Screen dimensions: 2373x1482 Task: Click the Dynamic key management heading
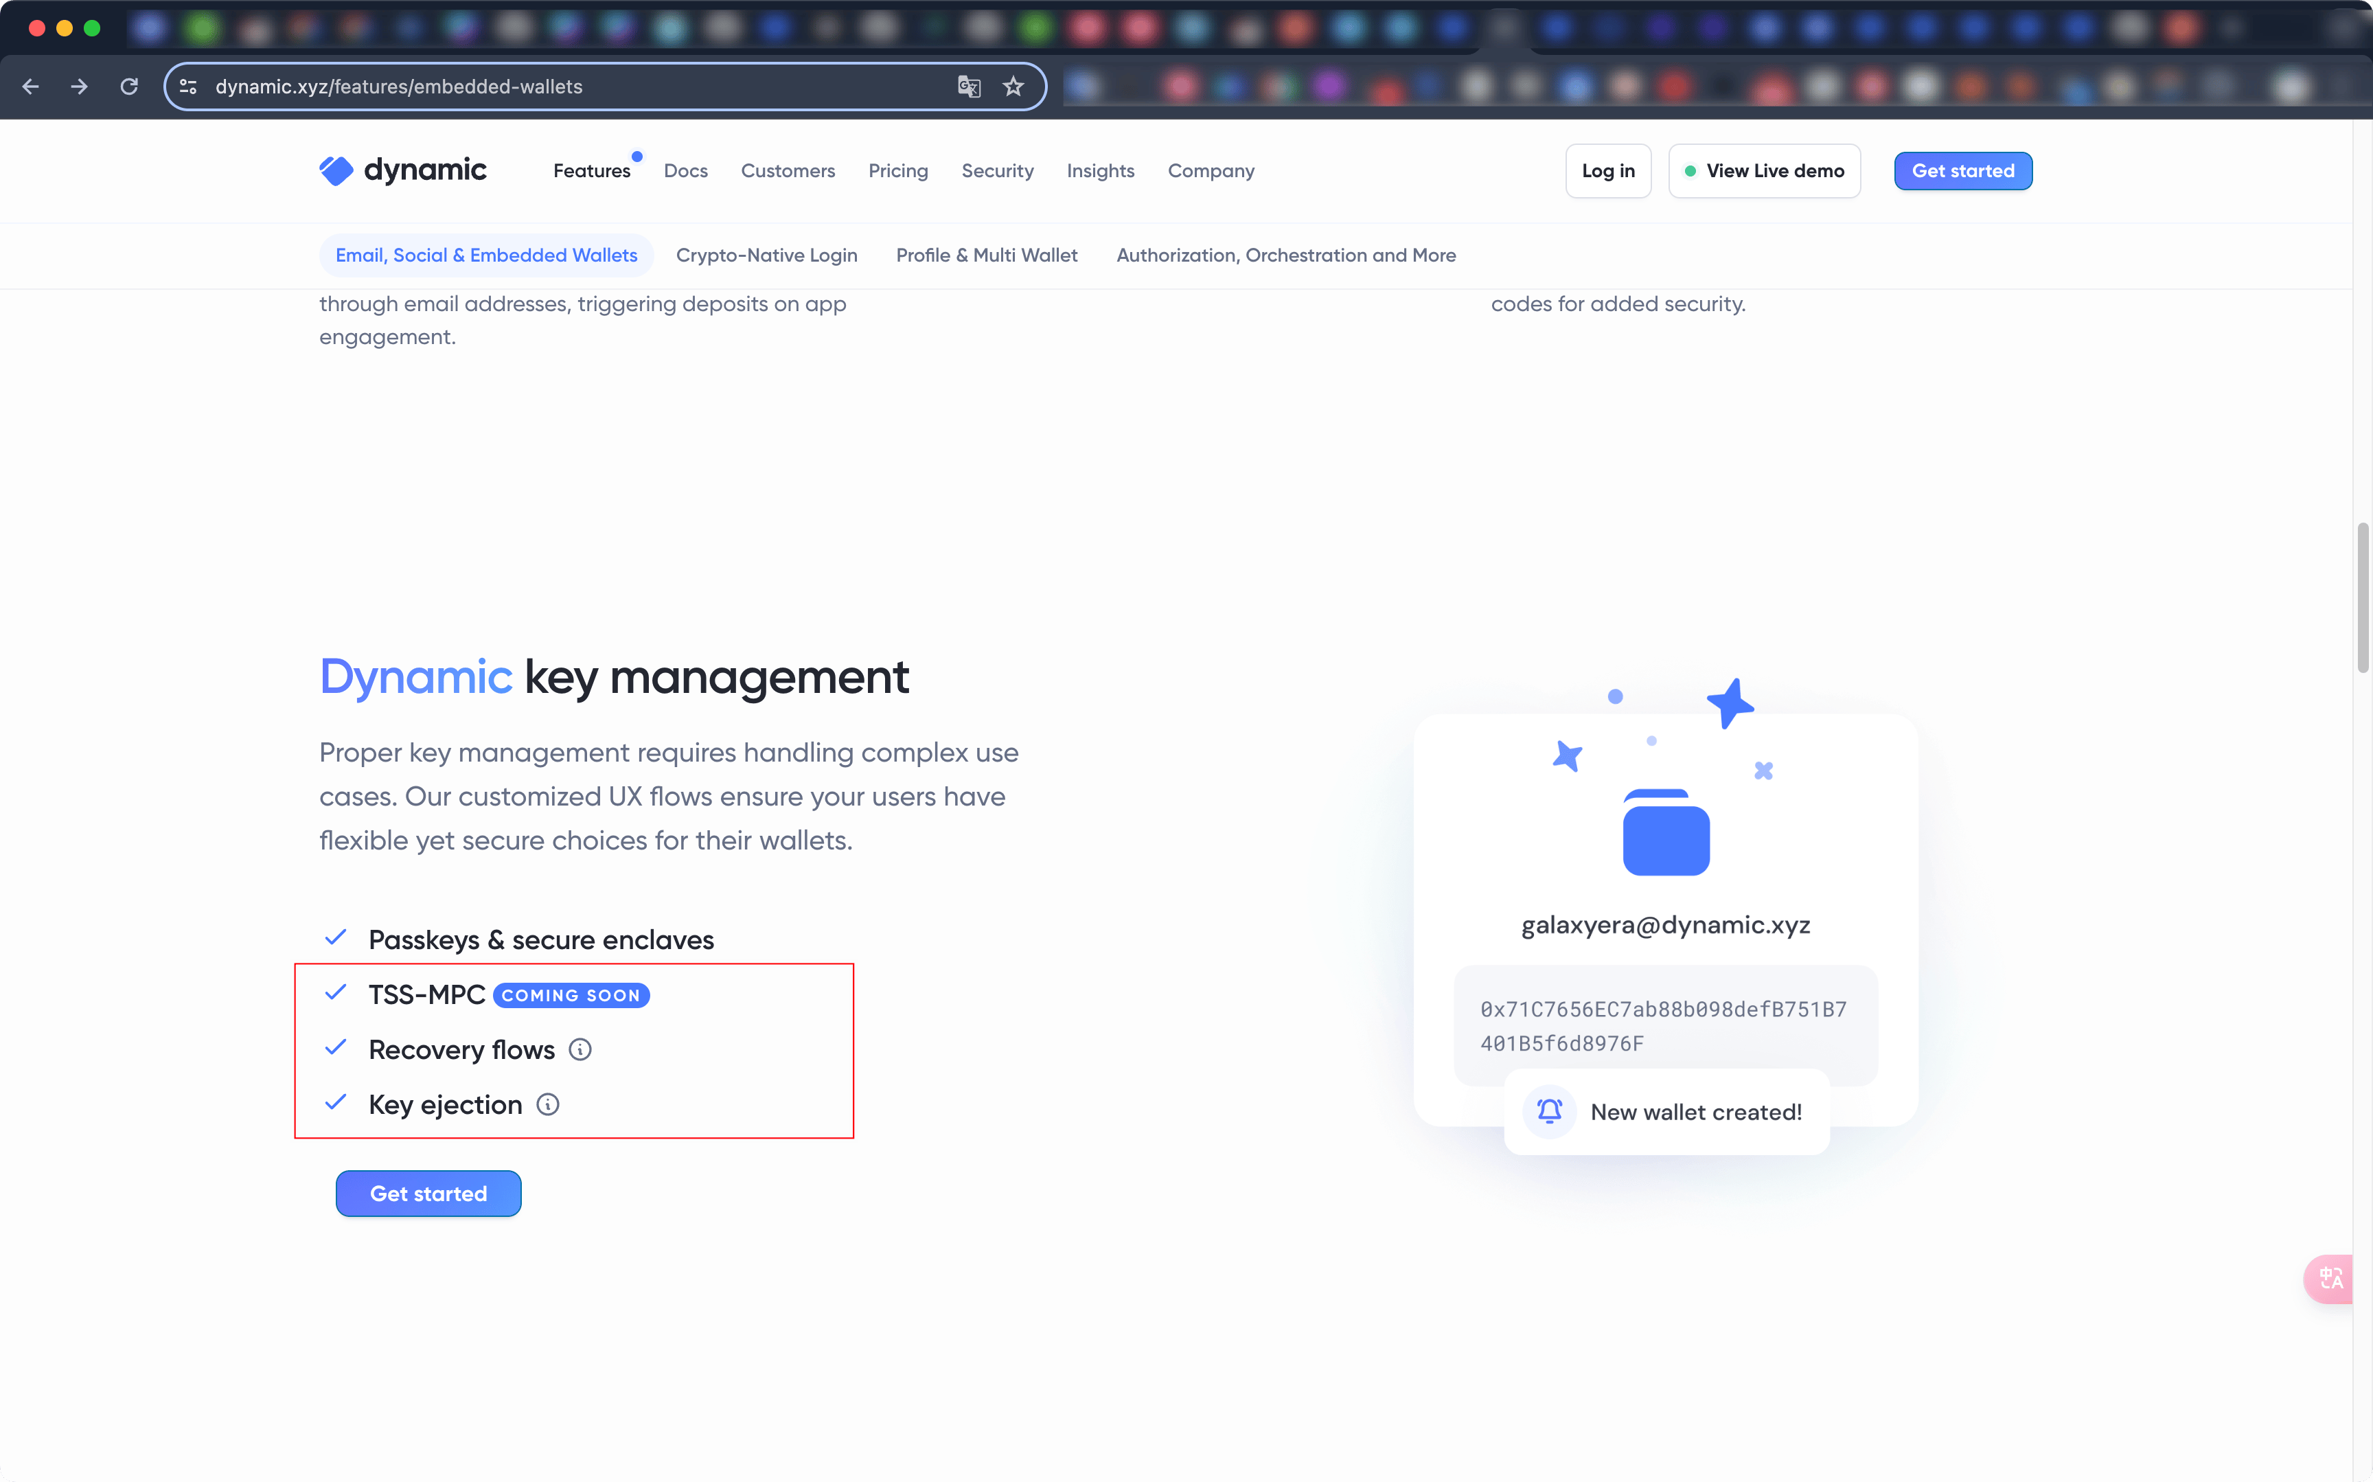click(615, 677)
